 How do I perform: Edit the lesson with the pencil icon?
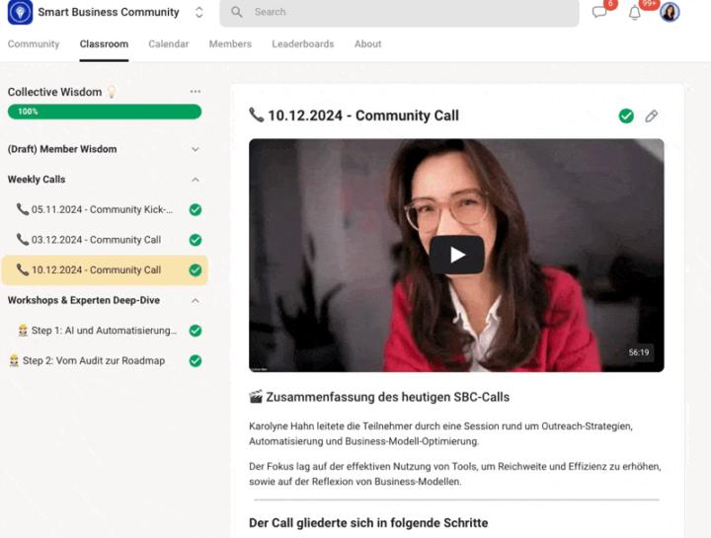pyautogui.click(x=652, y=116)
